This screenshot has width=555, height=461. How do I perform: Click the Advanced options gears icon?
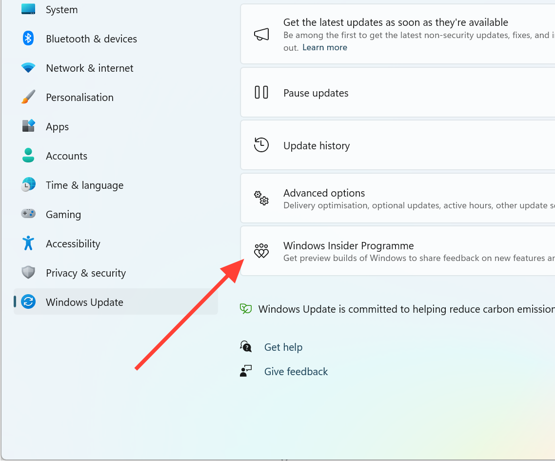point(261,198)
